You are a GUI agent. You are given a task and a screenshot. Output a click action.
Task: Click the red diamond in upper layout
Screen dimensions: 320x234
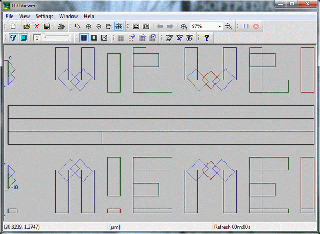[x=211, y=80]
